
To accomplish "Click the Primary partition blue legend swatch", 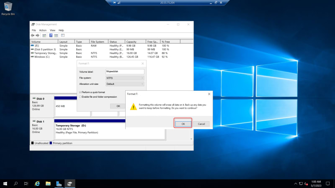I will pos(51,143).
